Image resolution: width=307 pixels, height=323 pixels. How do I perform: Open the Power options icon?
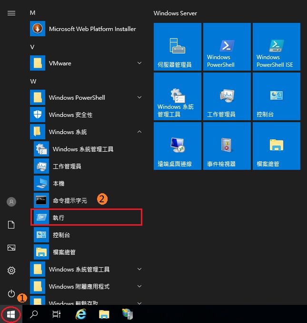pos(11,293)
